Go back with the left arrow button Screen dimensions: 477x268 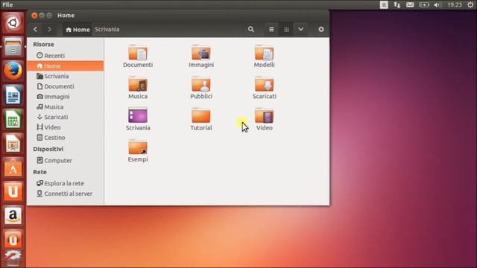click(35, 30)
